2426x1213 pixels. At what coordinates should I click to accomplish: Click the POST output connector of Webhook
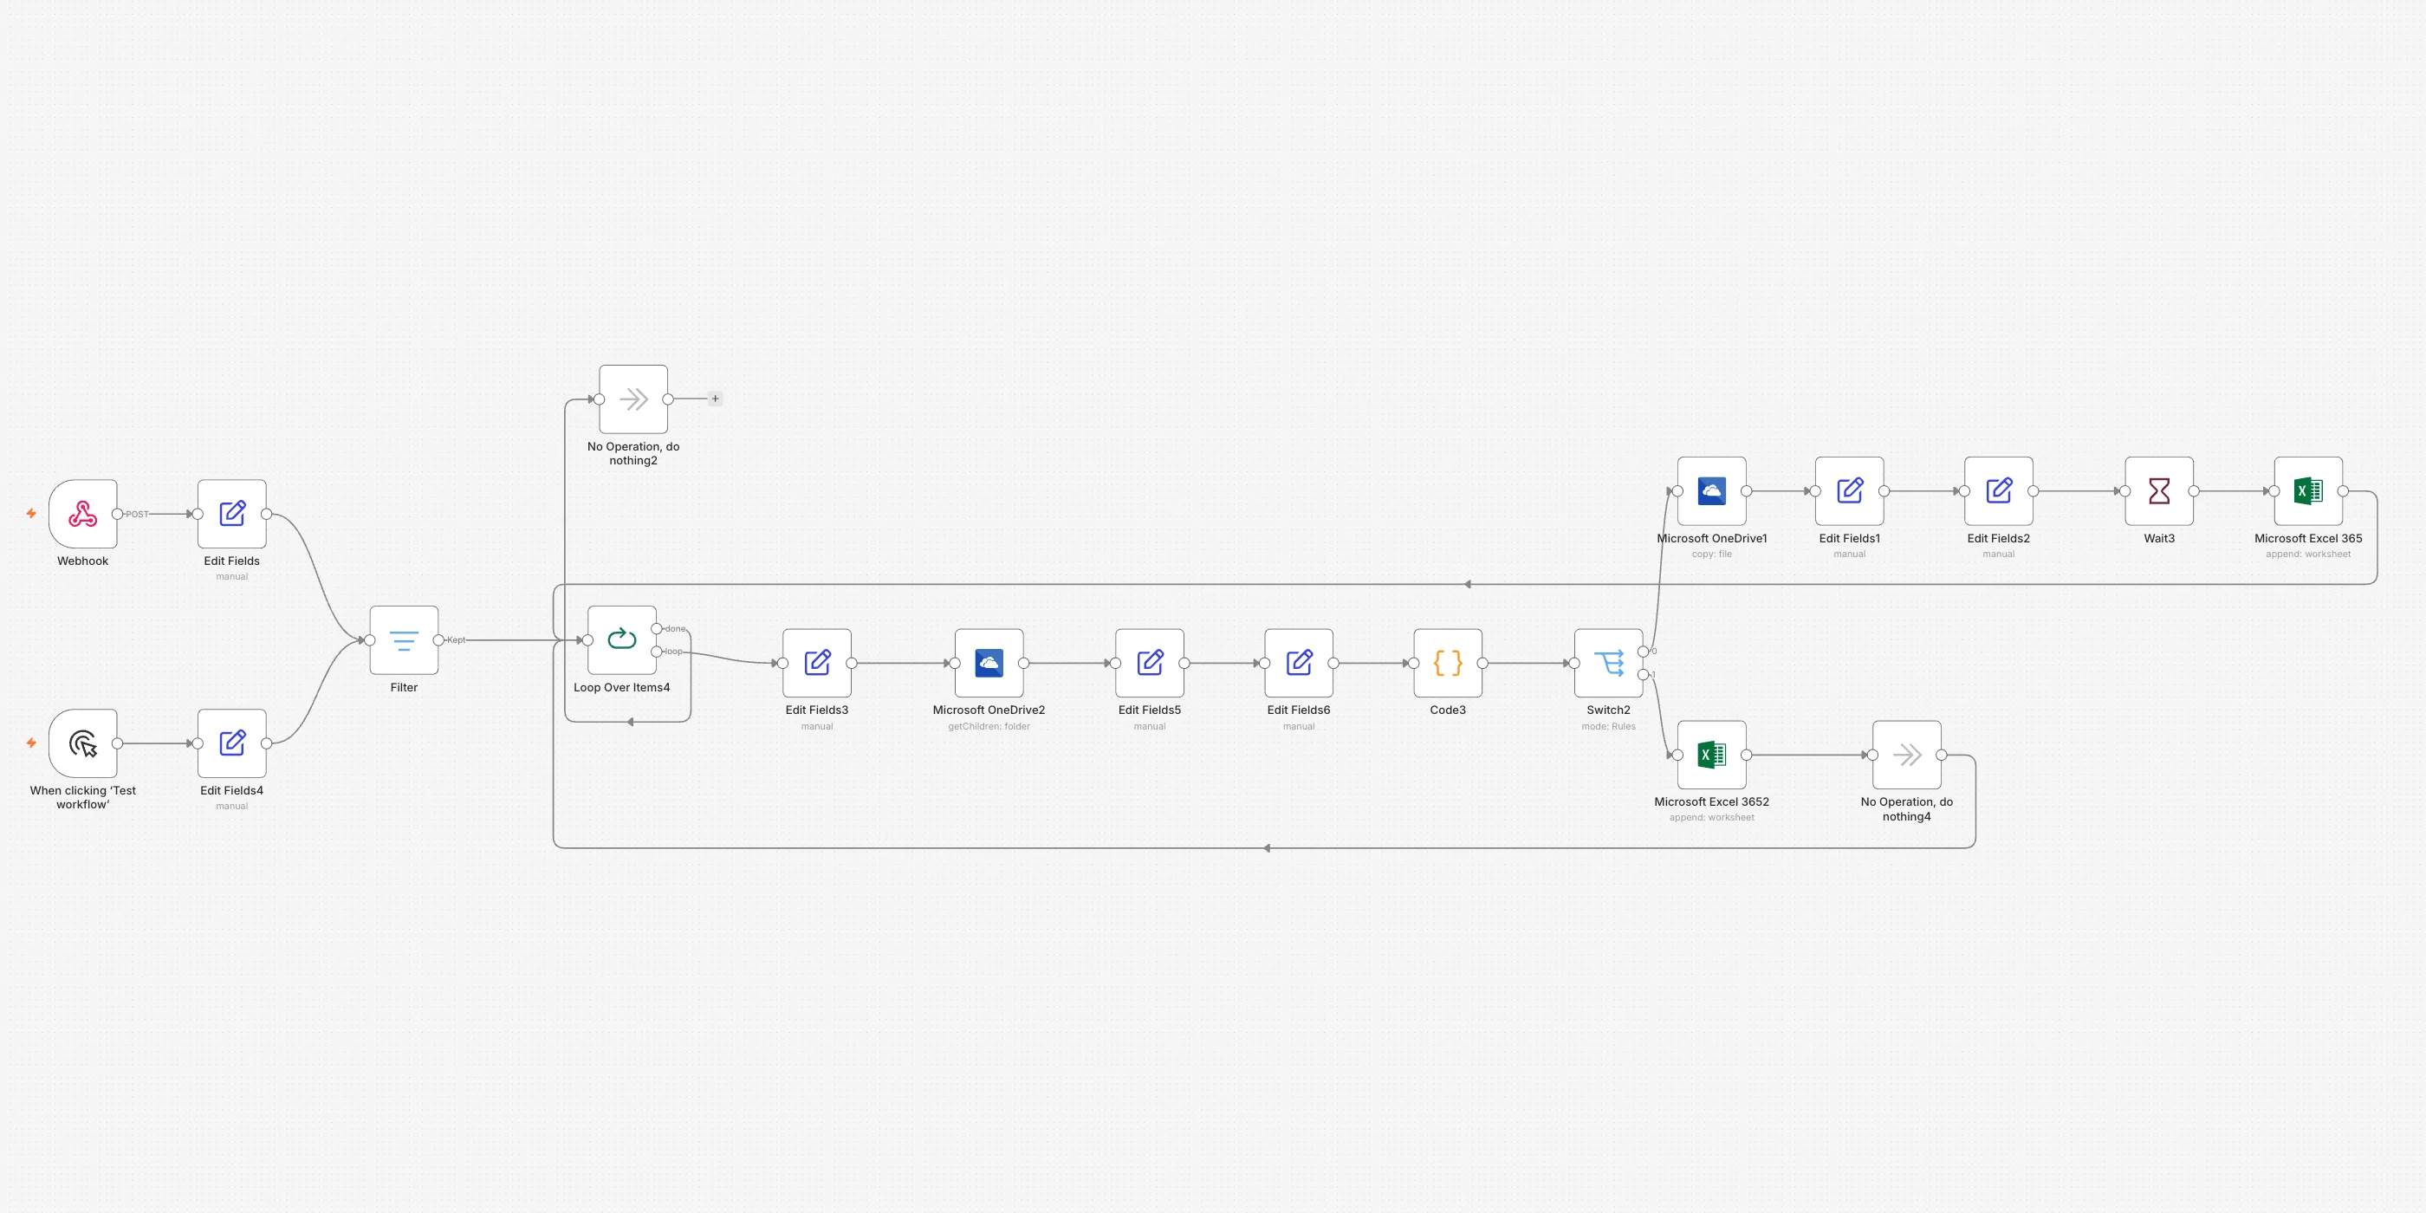(x=118, y=514)
